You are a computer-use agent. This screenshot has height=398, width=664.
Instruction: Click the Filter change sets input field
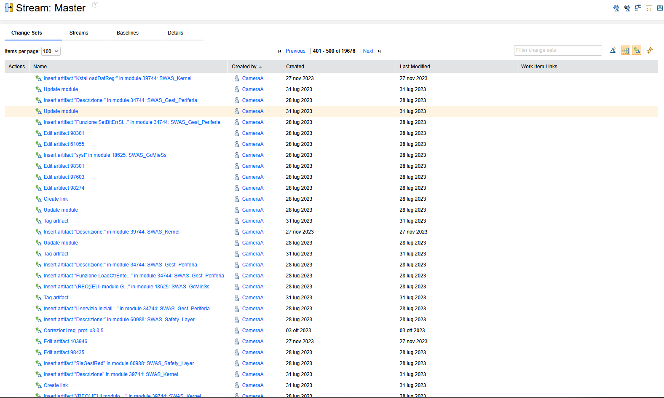(557, 50)
